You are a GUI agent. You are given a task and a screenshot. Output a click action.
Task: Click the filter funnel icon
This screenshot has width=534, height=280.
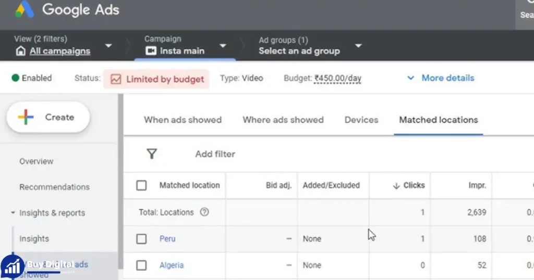(x=152, y=154)
